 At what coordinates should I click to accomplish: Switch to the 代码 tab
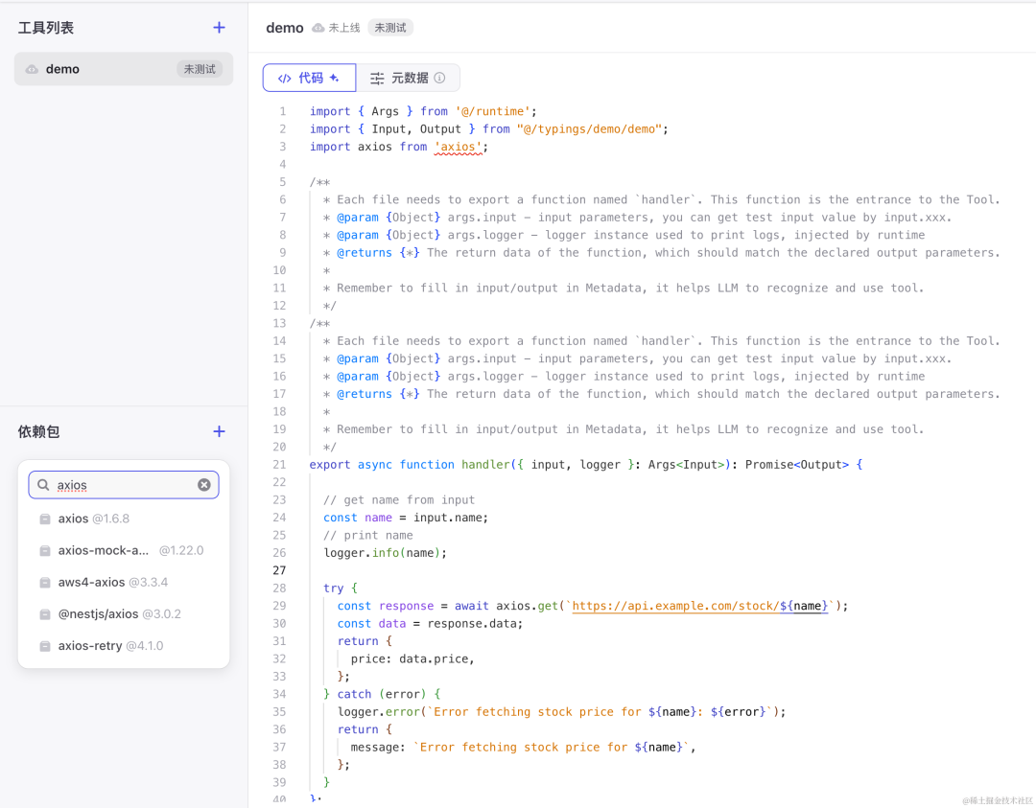point(309,78)
